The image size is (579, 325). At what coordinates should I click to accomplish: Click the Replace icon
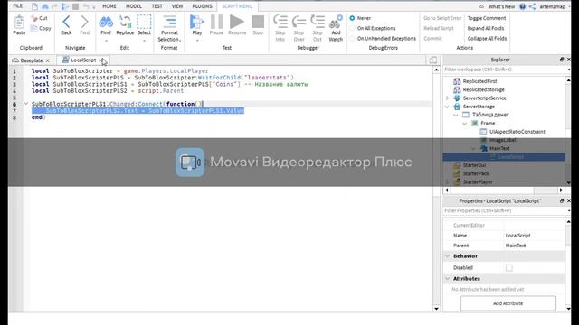click(125, 22)
